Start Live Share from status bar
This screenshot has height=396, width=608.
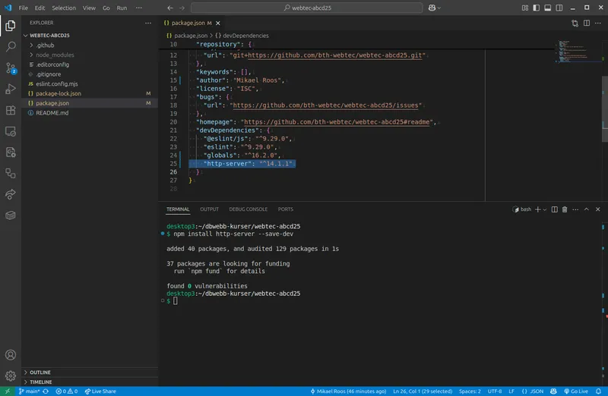pyautogui.click(x=100, y=391)
